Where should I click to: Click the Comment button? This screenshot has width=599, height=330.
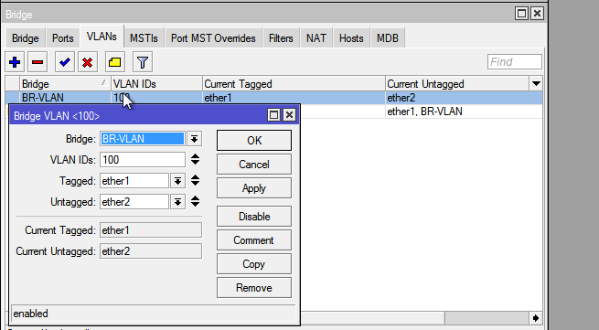pyautogui.click(x=254, y=240)
